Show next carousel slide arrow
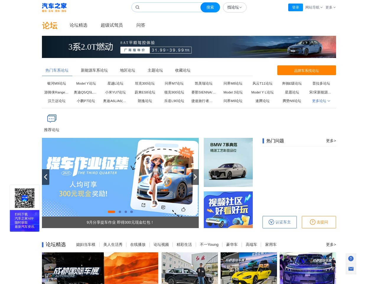The width and height of the screenshot is (378, 284). 195,177
